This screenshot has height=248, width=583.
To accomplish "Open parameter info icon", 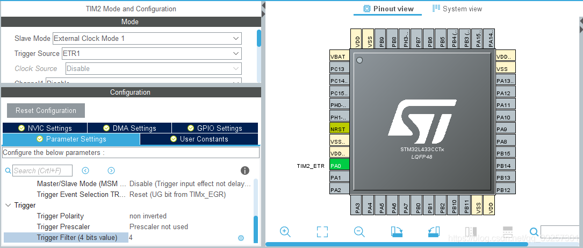I will tap(244, 171).
